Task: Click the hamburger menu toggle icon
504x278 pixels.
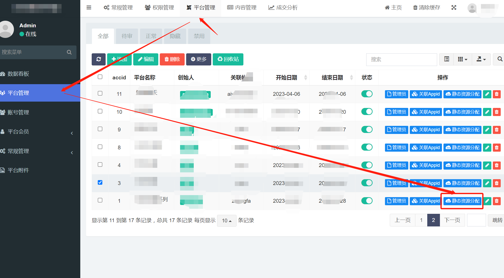Action: point(89,8)
